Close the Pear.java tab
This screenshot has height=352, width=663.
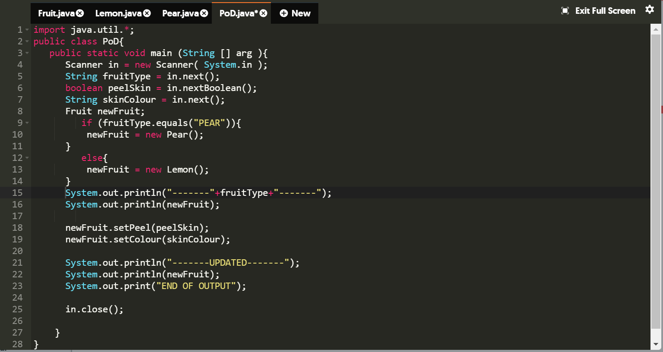coord(204,13)
